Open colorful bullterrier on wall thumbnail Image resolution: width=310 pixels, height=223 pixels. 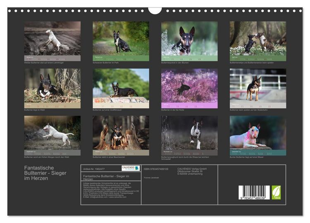point(258,135)
